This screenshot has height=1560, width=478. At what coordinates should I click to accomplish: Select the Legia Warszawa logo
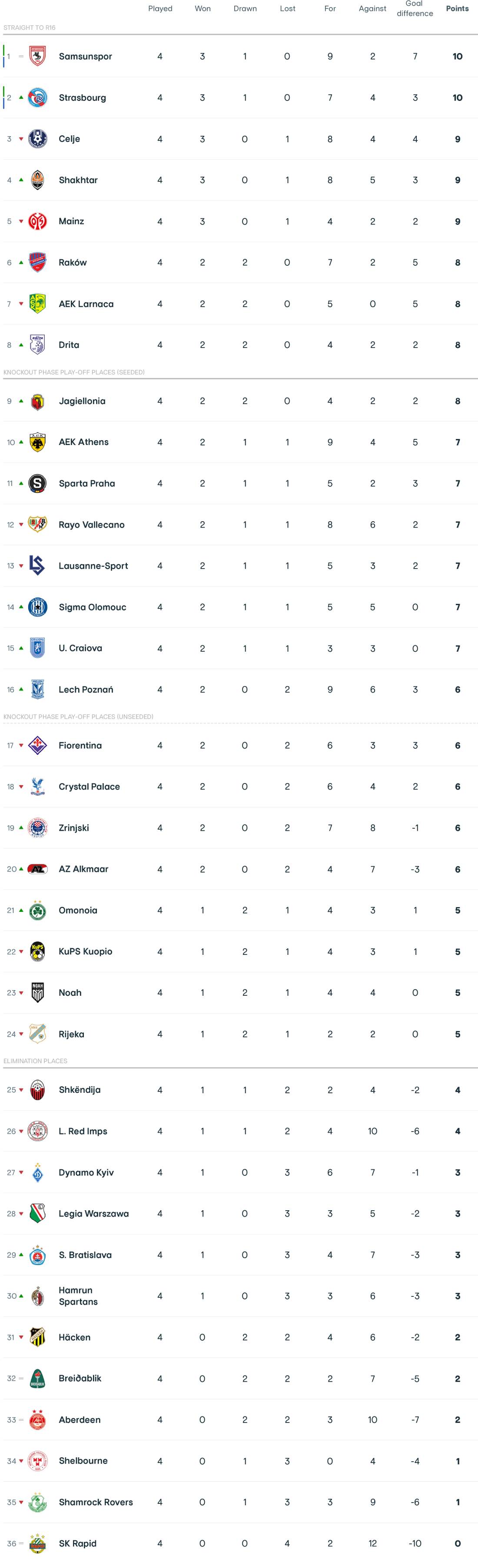tap(37, 1214)
